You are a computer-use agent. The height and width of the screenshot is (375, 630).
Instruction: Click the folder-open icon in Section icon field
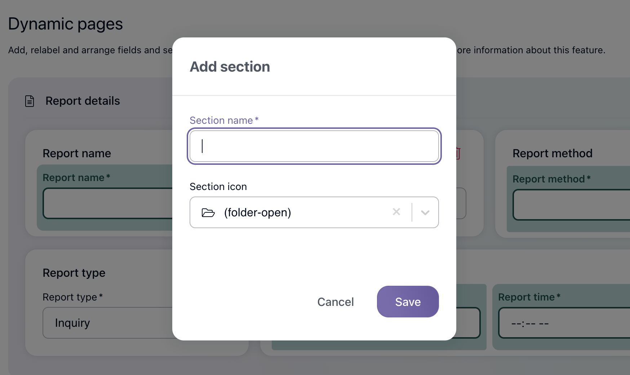tap(208, 212)
